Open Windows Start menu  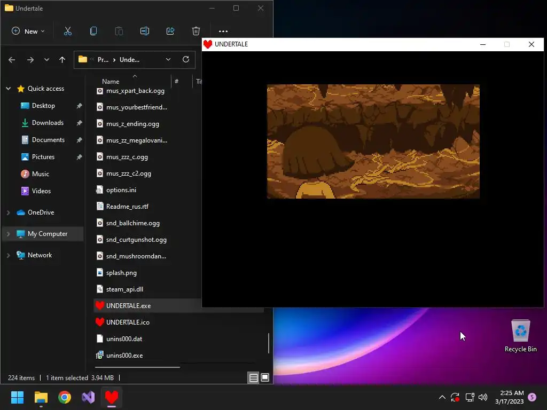17,397
